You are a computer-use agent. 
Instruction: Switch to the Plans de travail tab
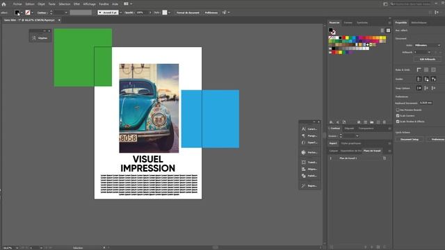pyautogui.click(x=372, y=151)
